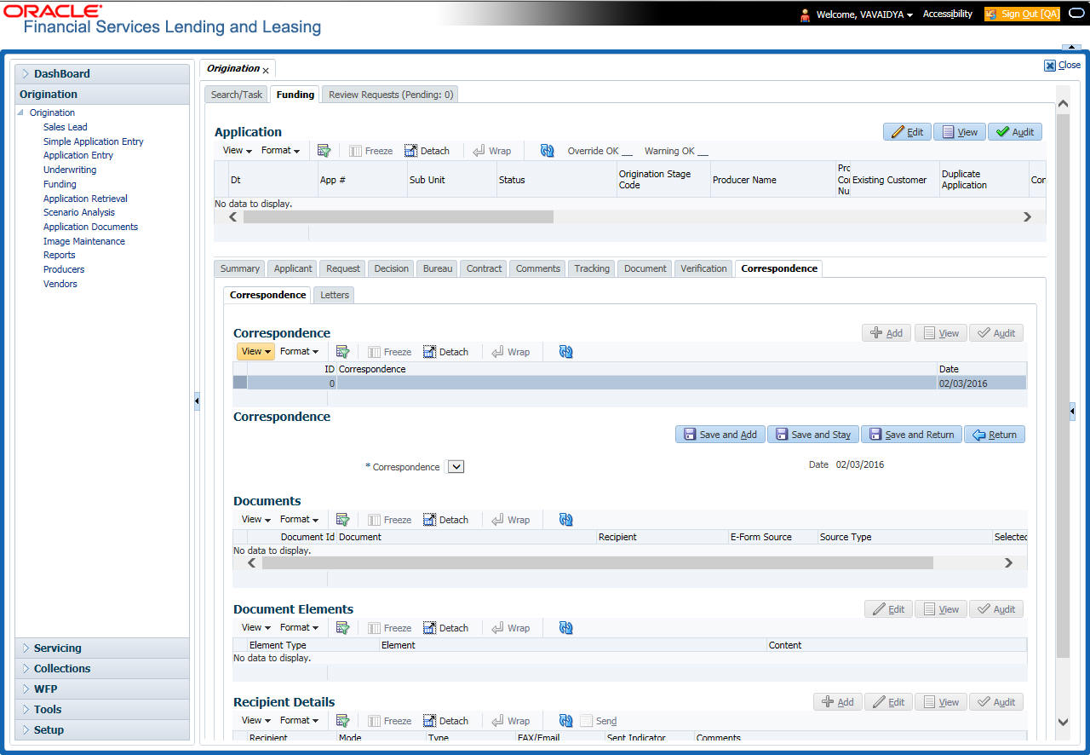The width and height of the screenshot is (1090, 755).
Task: Click Freeze in Application toolbar
Action: (x=370, y=151)
